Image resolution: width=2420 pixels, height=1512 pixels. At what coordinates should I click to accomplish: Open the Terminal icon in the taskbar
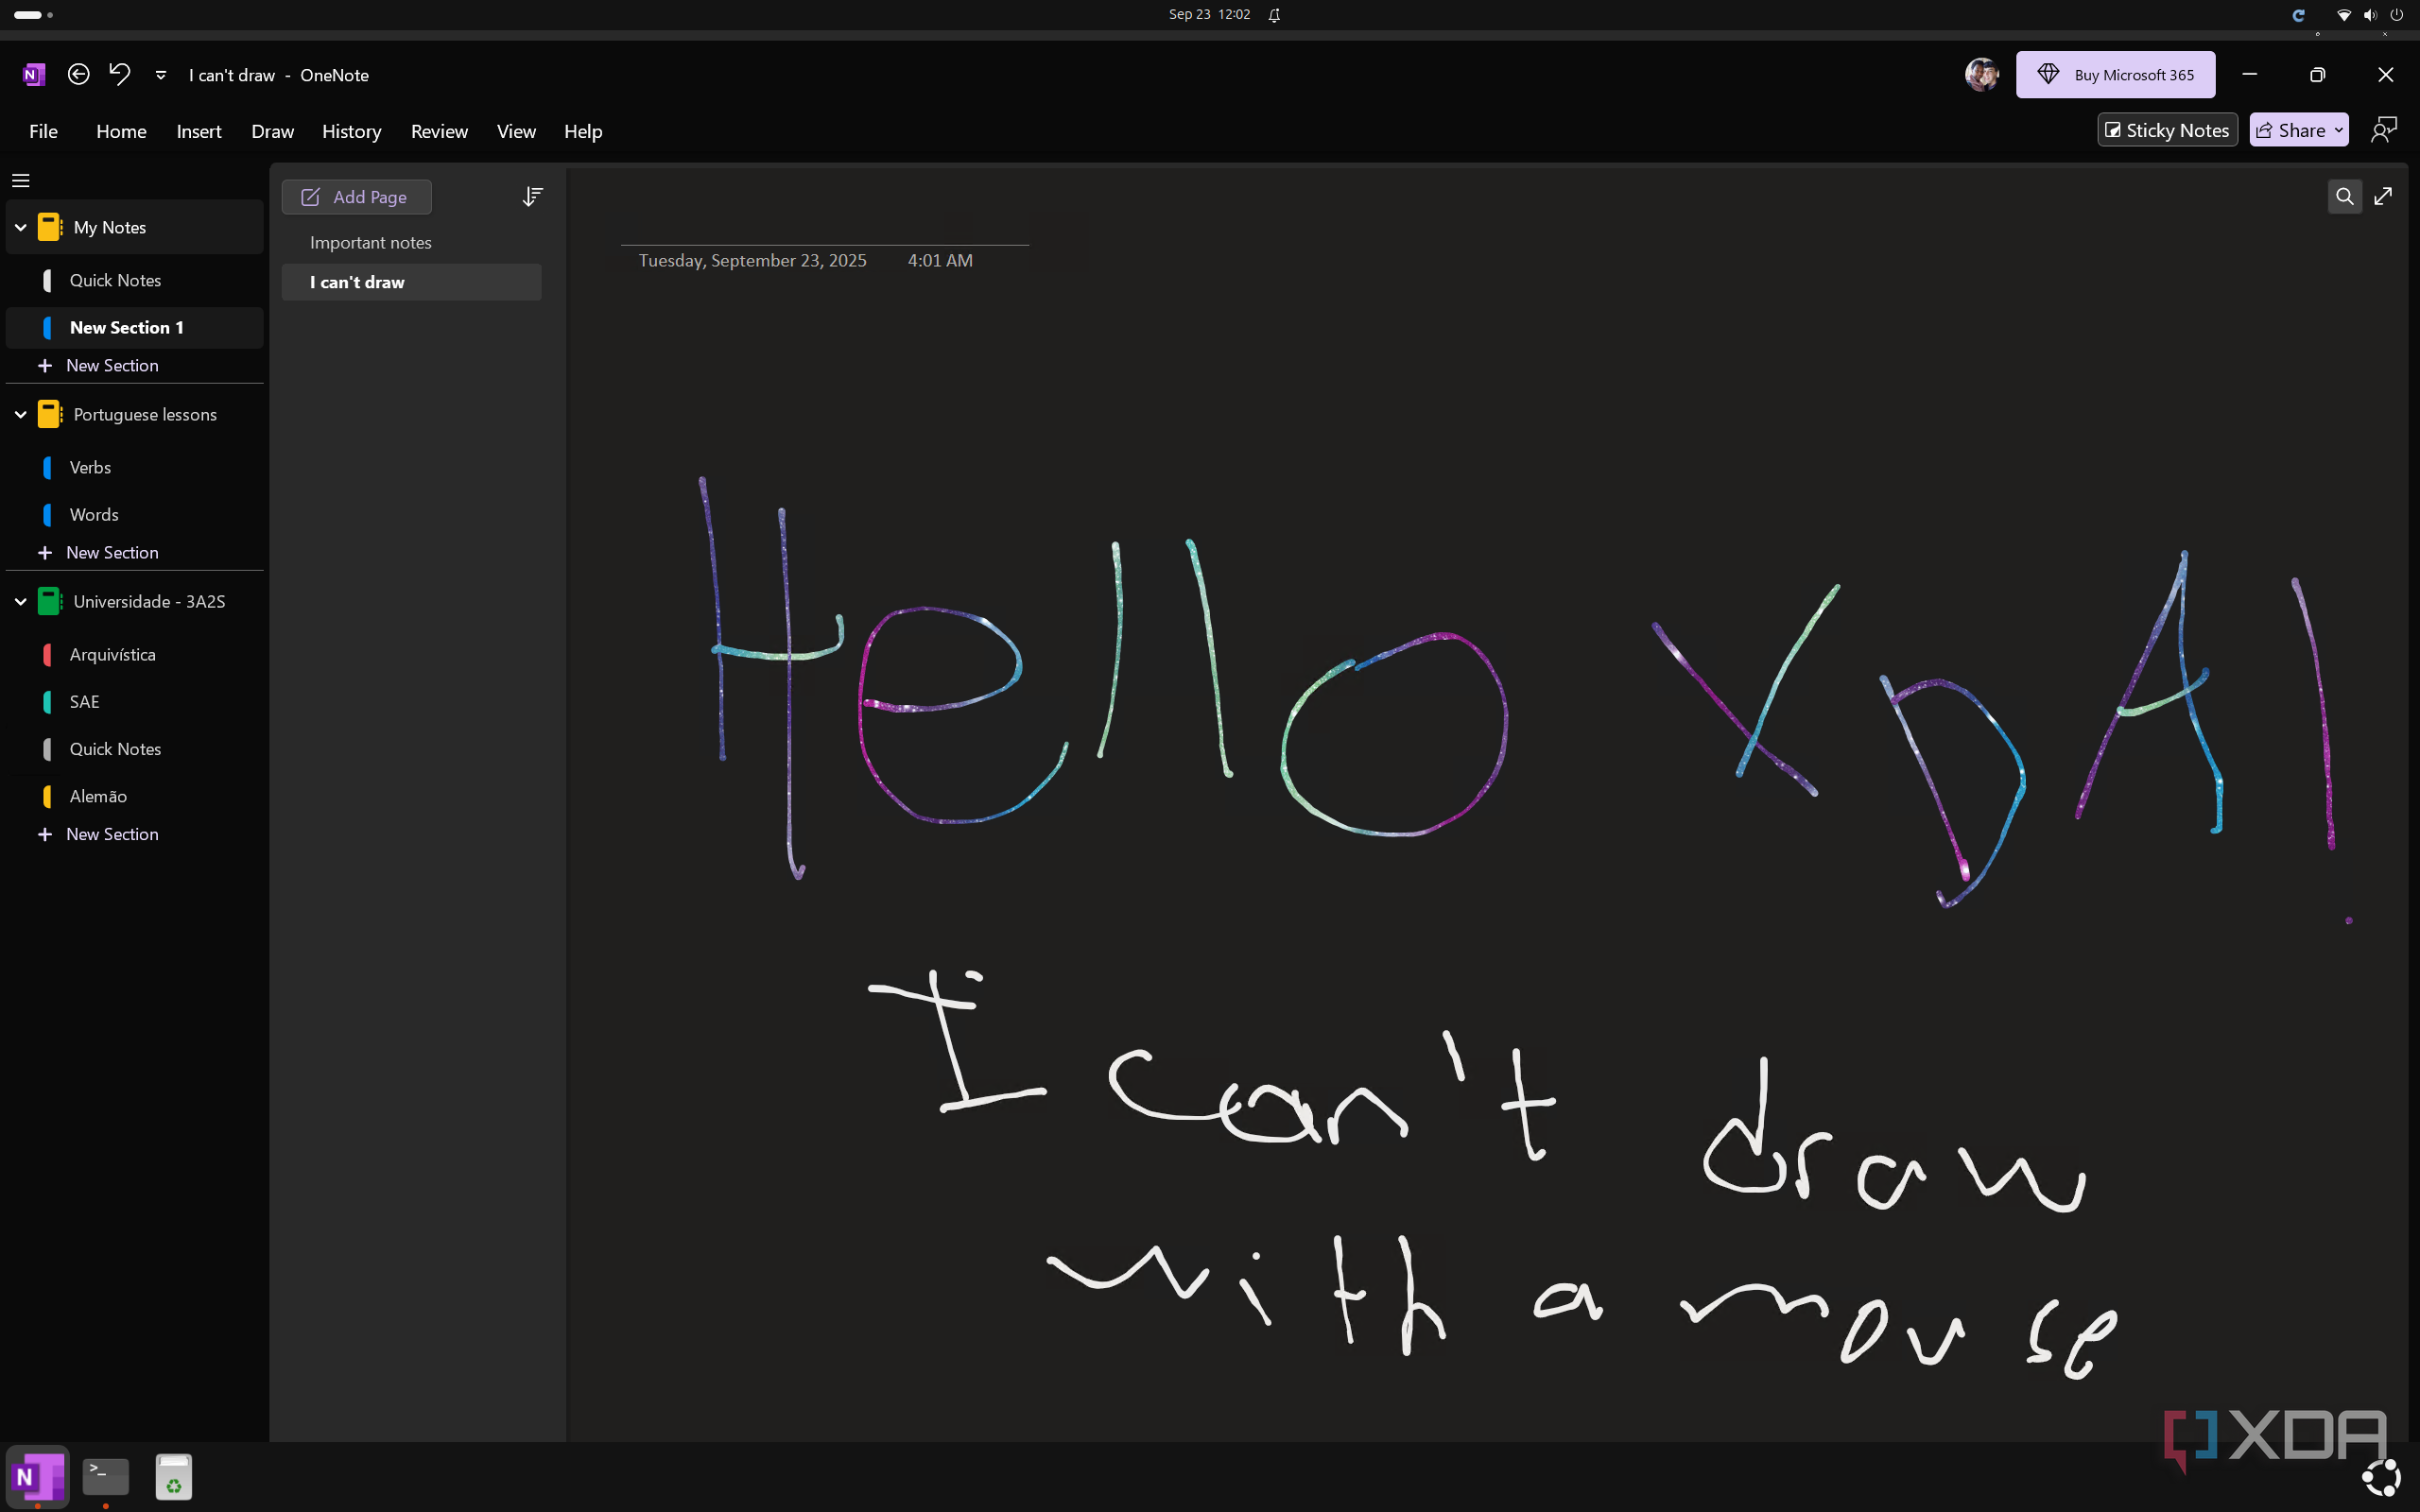tap(105, 1476)
